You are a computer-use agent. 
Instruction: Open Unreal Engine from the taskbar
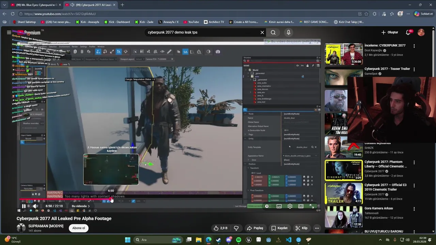pos(249,240)
